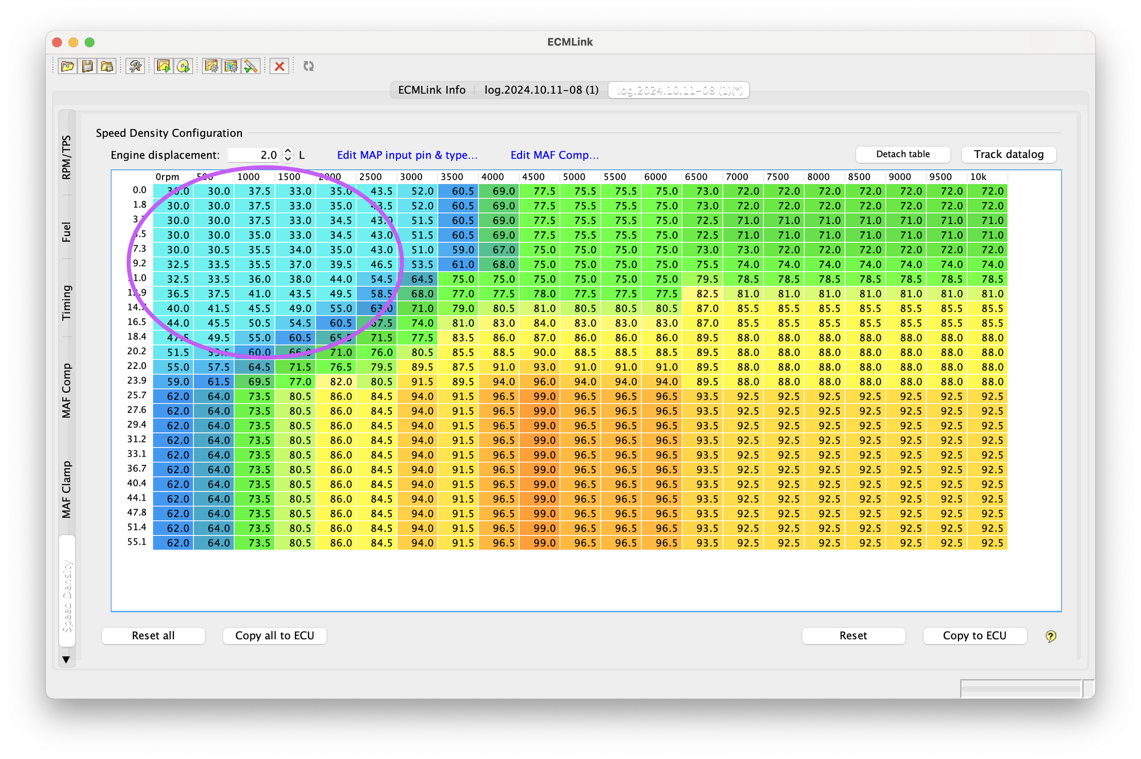The height and width of the screenshot is (759, 1141).
Task: Open the RPM/TPS side tab
Action: (67, 157)
